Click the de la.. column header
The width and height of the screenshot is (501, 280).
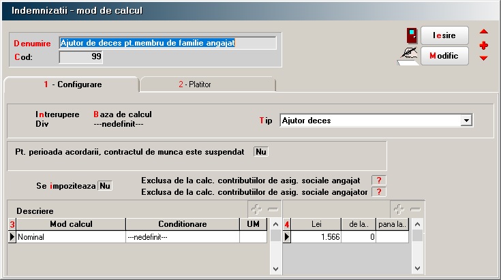[x=359, y=224]
